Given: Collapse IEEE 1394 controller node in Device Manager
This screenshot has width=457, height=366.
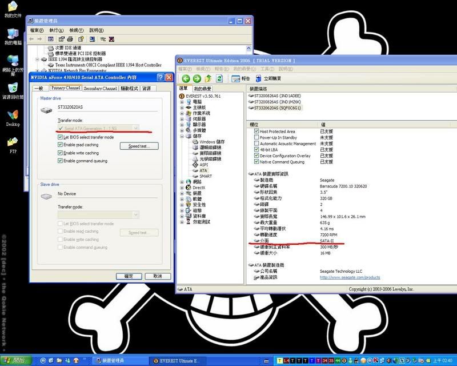Looking at the screenshot, I should coord(37,59).
